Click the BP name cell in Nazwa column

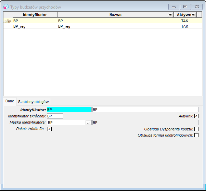point(116,21)
